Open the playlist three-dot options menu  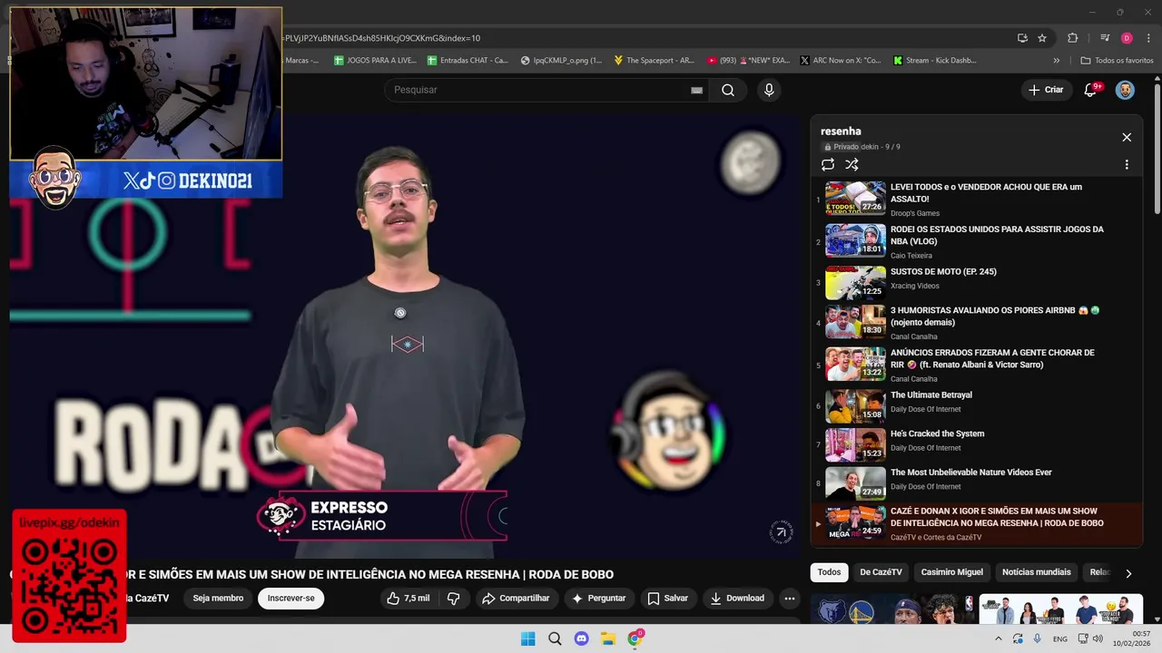1127,164
